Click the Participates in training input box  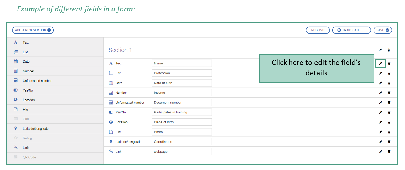pos(182,112)
